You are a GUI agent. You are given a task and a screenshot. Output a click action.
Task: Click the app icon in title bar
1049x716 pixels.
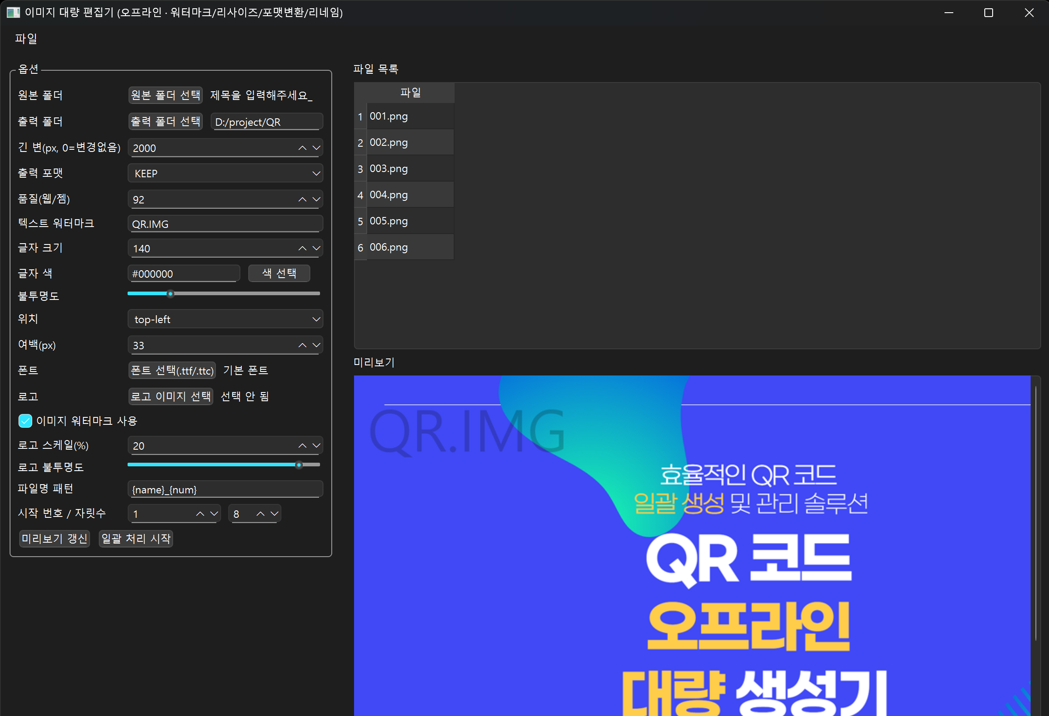point(14,12)
